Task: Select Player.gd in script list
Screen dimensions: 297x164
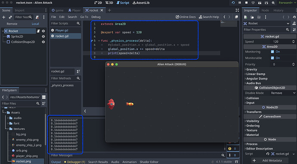Action: click(x=65, y=30)
